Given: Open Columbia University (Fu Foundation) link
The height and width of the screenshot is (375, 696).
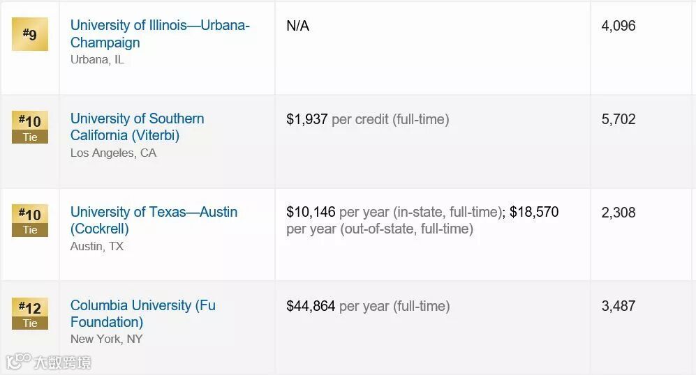Looking at the screenshot, I should (142, 314).
